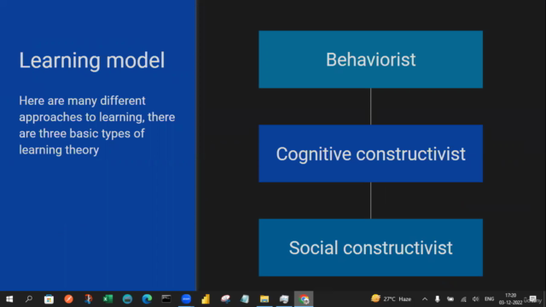
Task: Launch Microsoft Edge from taskbar
Action: 147,299
